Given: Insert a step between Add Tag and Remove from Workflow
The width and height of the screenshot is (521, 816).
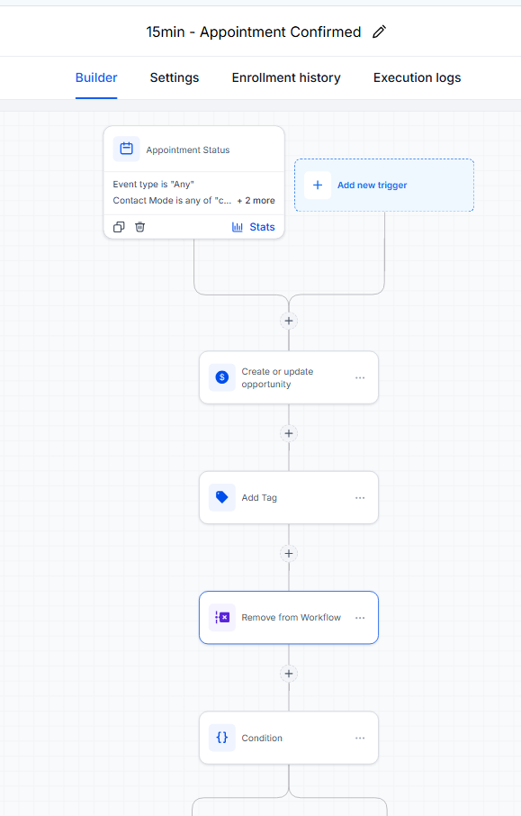Looking at the screenshot, I should point(289,553).
